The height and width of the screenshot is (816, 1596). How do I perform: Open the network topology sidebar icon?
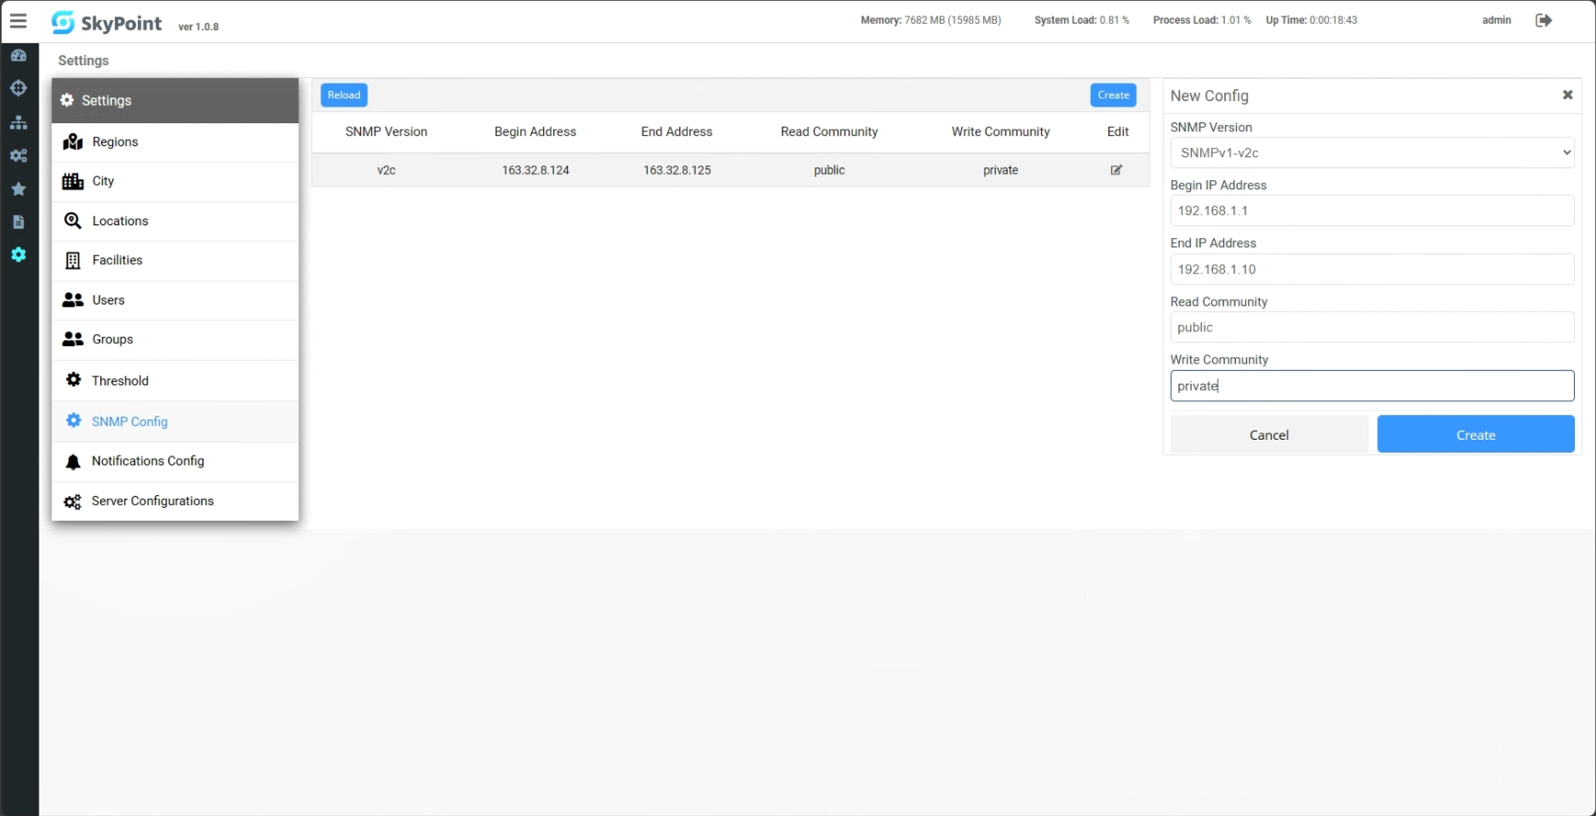pos(18,122)
